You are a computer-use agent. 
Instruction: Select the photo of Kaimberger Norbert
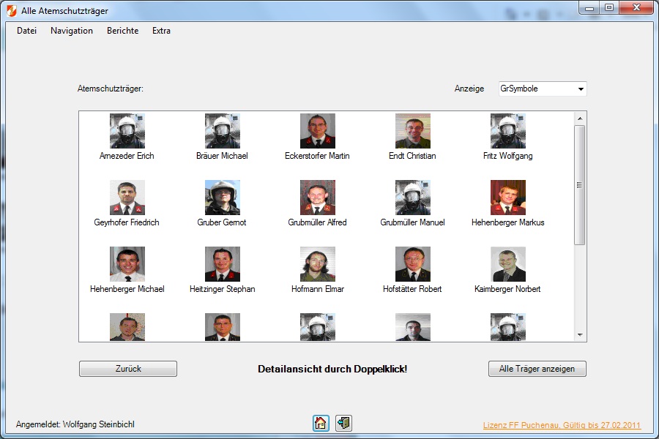(x=508, y=264)
